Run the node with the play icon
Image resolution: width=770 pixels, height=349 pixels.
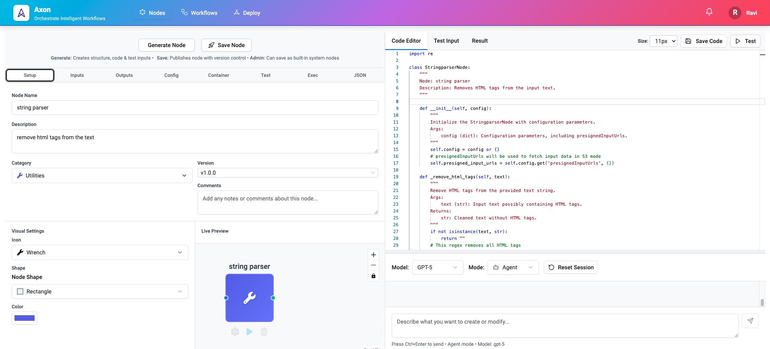point(250,332)
